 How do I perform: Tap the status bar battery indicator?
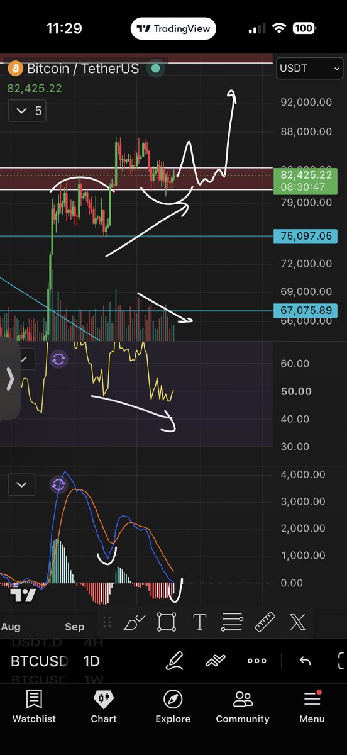pyautogui.click(x=304, y=28)
